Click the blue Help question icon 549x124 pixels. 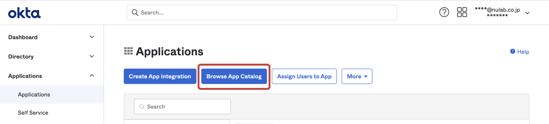click(x=513, y=51)
